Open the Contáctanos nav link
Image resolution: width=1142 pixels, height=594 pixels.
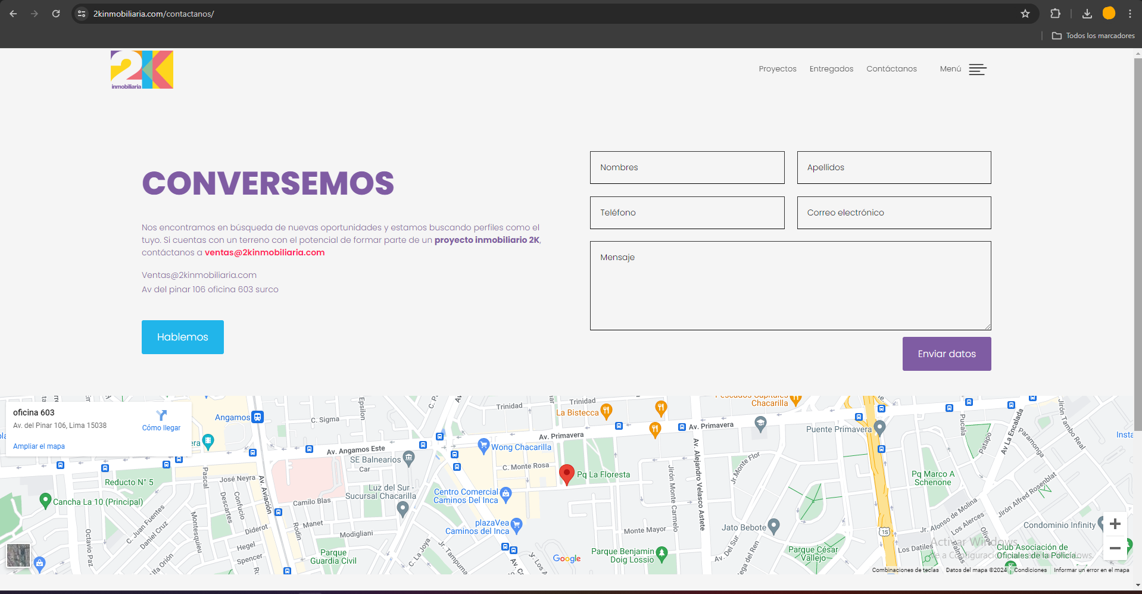[x=891, y=69]
